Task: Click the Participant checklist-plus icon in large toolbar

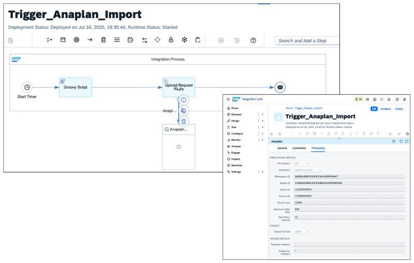Action: click(49, 40)
